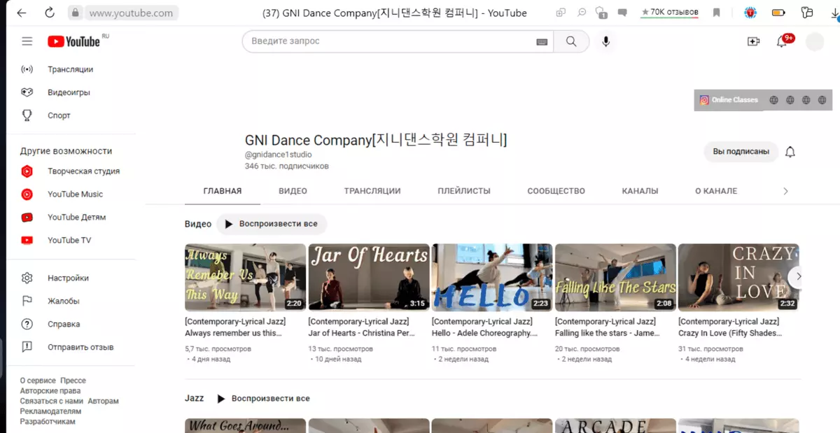Open the Instagram Online Classes banner link

click(x=729, y=100)
